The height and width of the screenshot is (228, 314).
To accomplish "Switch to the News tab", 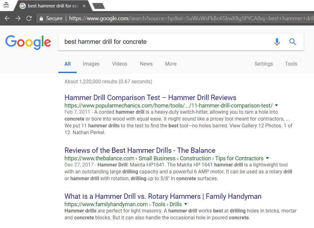I will 146,64.
